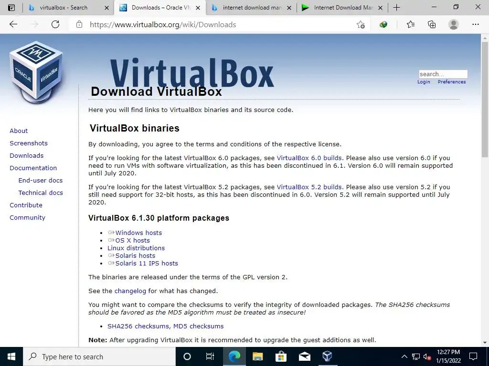Open the Windows Start menu

[11, 356]
